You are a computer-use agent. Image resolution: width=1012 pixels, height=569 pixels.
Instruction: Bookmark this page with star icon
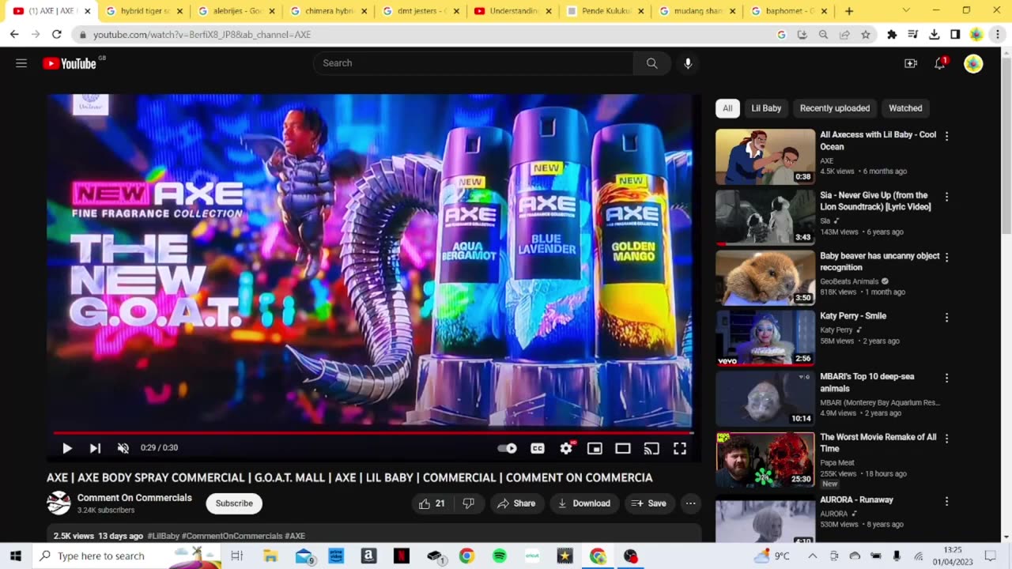point(866,35)
